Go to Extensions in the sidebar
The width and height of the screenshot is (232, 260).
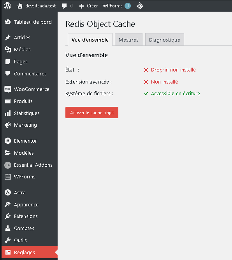coord(26,216)
